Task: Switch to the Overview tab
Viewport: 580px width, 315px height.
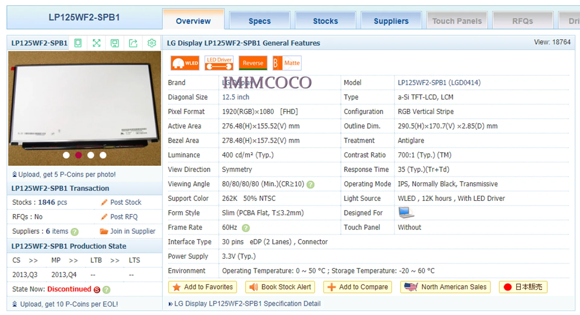Action: pyautogui.click(x=193, y=20)
